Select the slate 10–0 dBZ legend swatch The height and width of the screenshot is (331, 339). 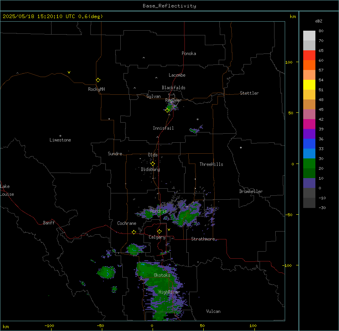(x=309, y=183)
